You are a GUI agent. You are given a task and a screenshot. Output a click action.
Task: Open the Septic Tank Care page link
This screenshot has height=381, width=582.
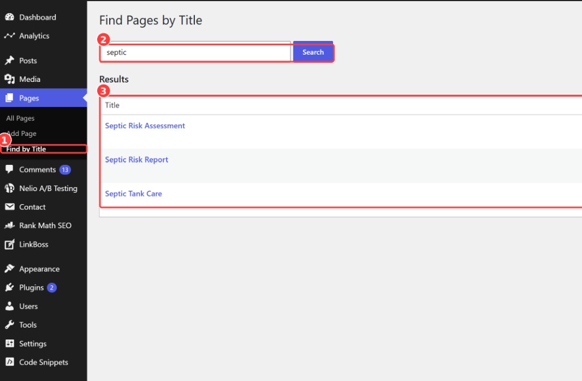[133, 193]
